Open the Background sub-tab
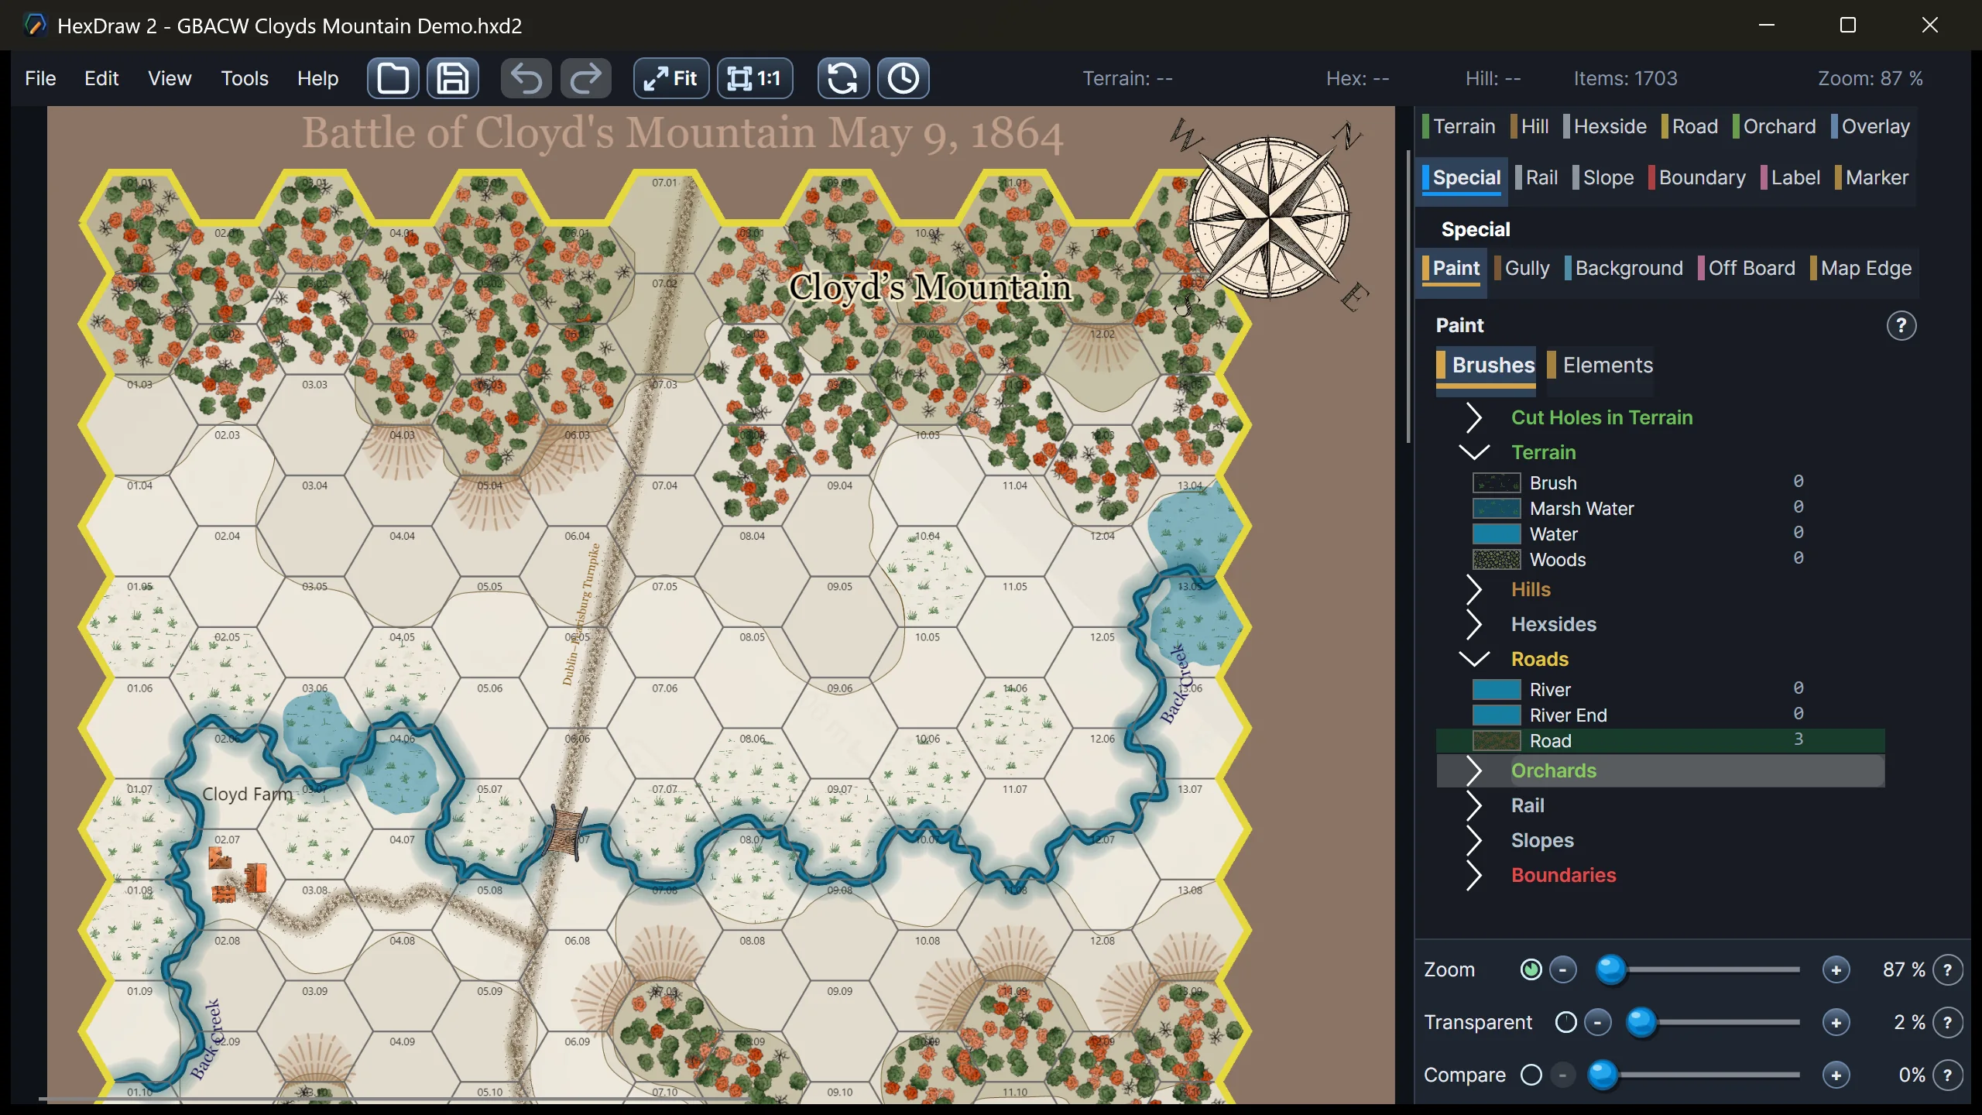The image size is (1982, 1115). [1624, 268]
